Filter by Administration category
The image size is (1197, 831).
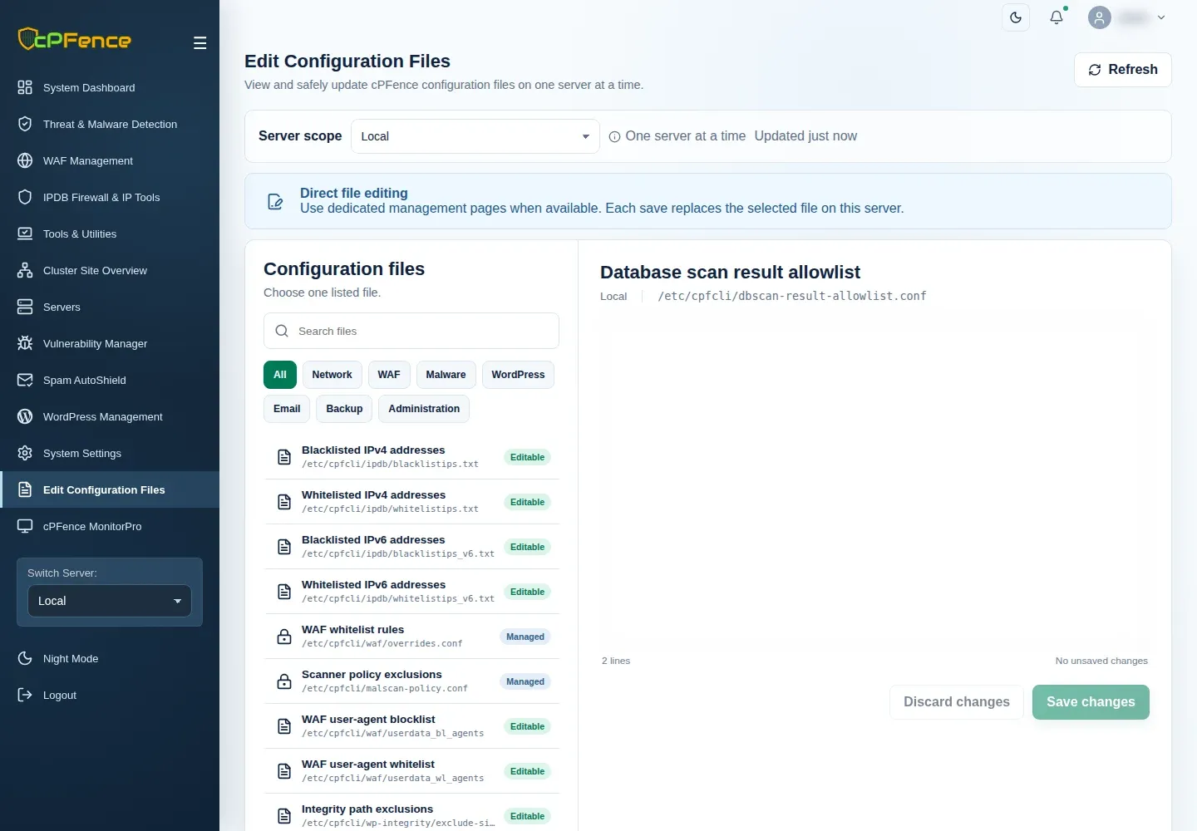pos(424,409)
